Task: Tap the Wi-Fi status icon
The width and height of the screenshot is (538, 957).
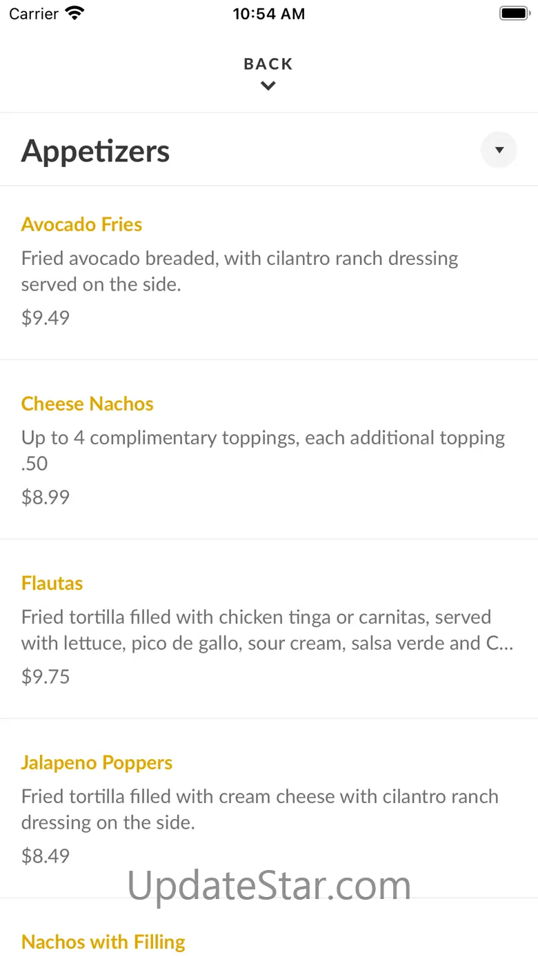Action: 74,13
